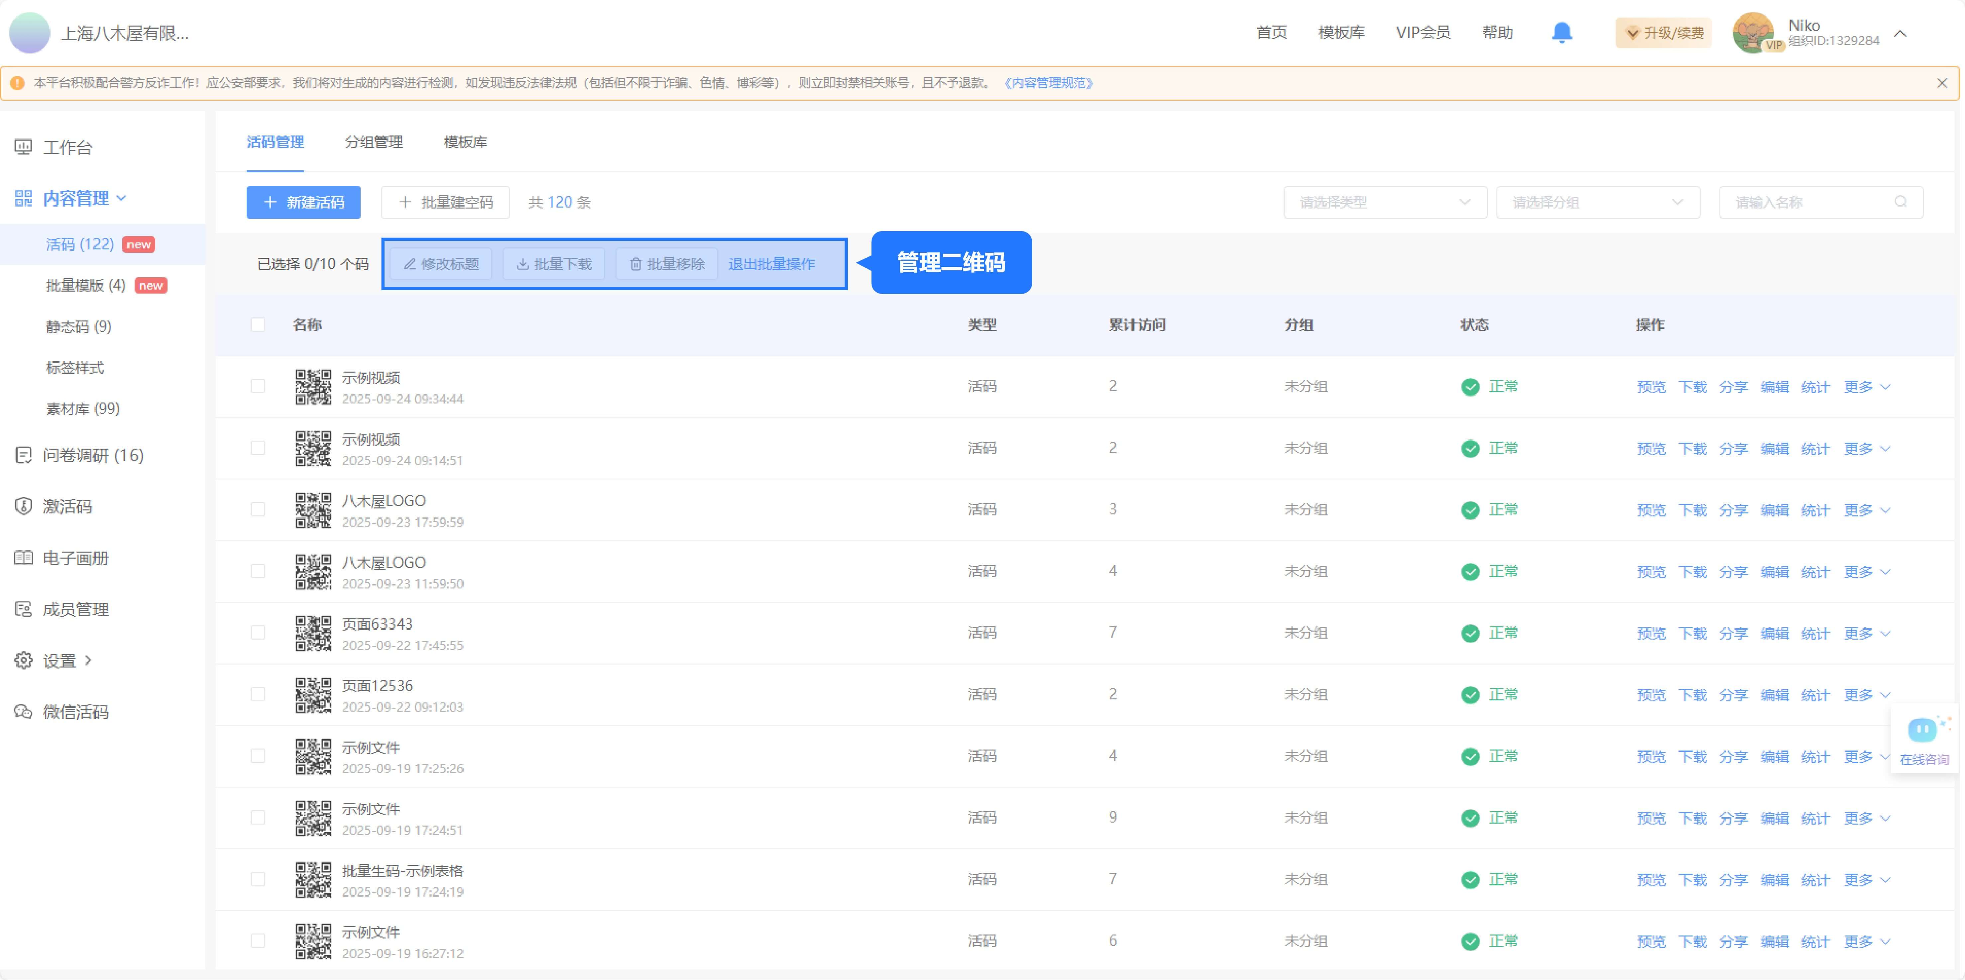Click the 新建活码 button
The height and width of the screenshot is (980, 1965).
point(303,202)
